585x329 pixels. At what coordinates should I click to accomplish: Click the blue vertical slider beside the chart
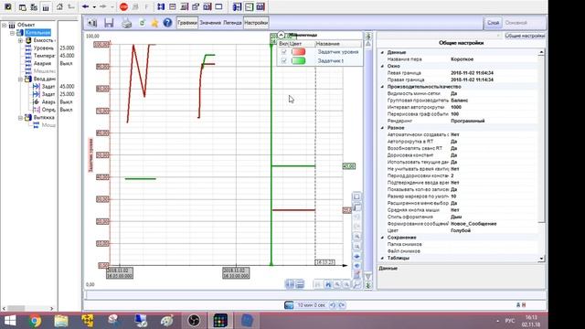pos(368,161)
